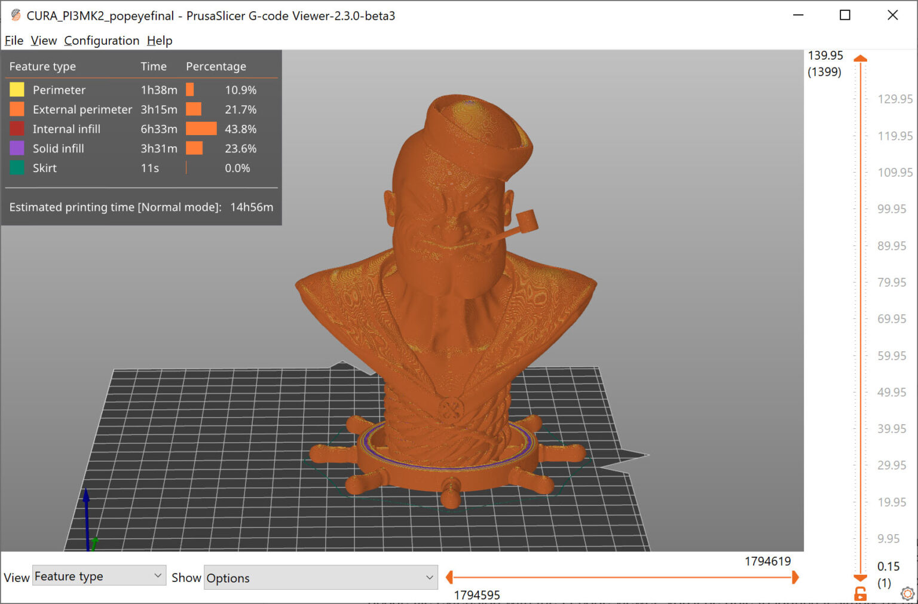Screen dimensions: 918x604
Task: Click the 1794619 position value above the slider
Action: 767,561
